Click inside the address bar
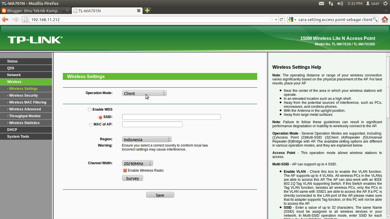390x219 pixels. tap(114, 19)
